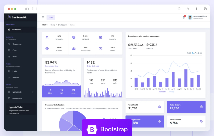Click the 251 June value
The image size is (214, 136).
click(103, 80)
